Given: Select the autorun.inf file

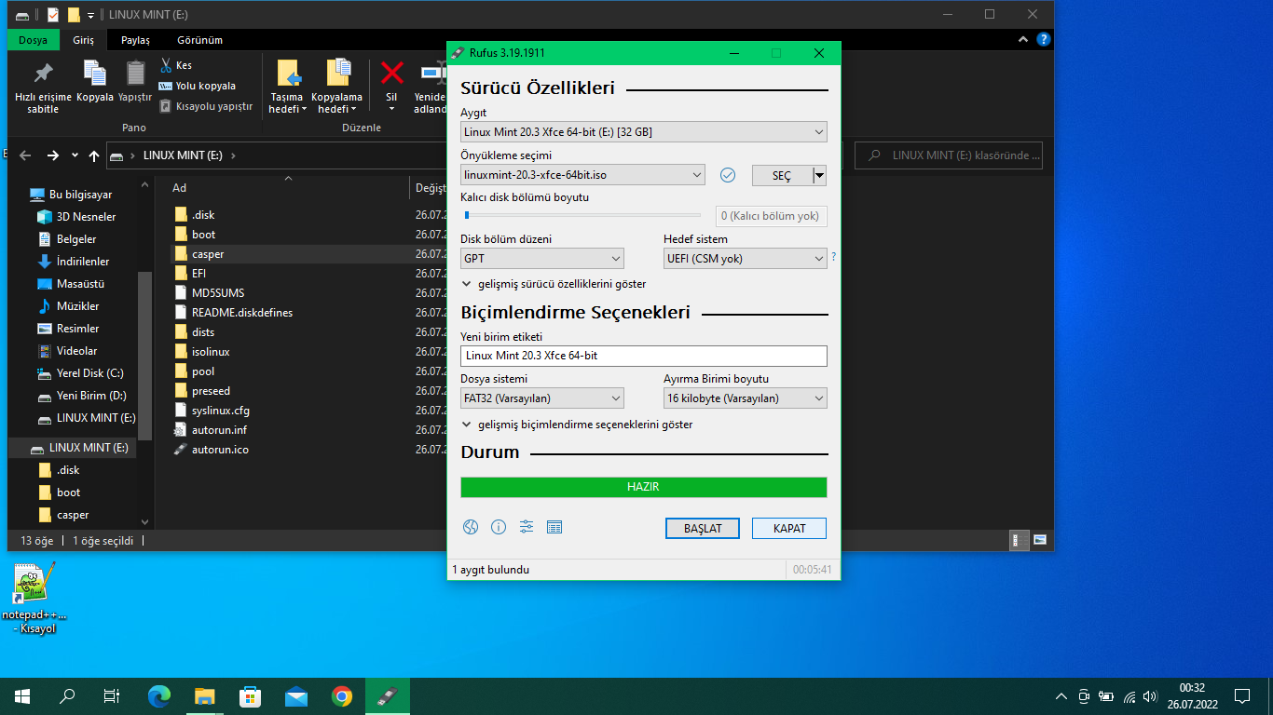Looking at the screenshot, I should click(x=219, y=430).
